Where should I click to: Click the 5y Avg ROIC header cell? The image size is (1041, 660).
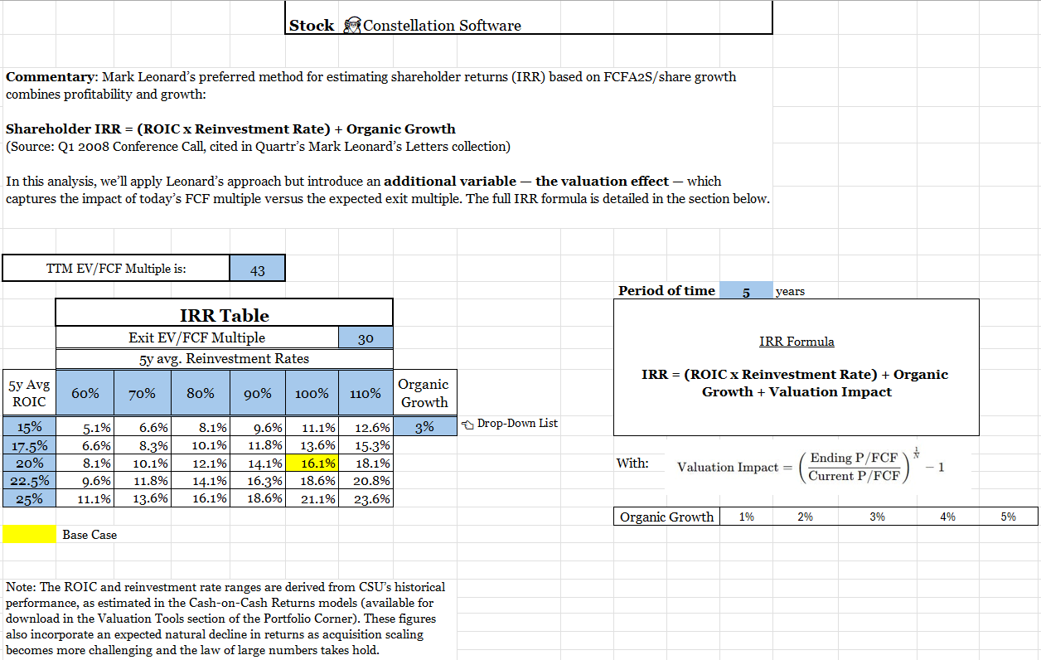pyautogui.click(x=30, y=393)
